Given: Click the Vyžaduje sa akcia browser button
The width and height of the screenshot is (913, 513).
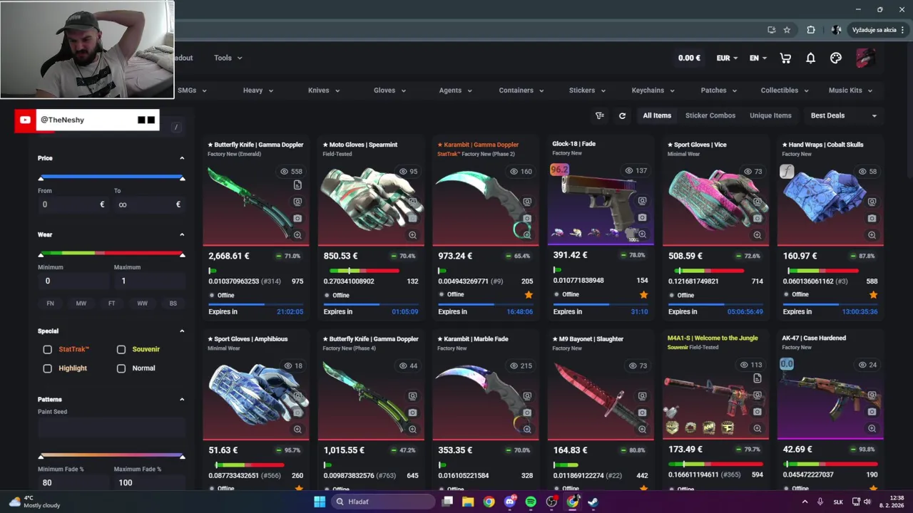Looking at the screenshot, I should point(878,30).
